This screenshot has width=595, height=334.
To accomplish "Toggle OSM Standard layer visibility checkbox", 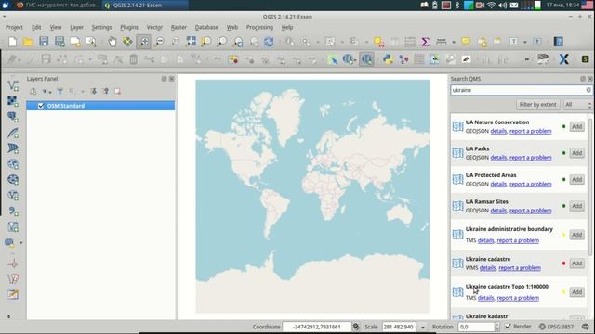I will 41,106.
